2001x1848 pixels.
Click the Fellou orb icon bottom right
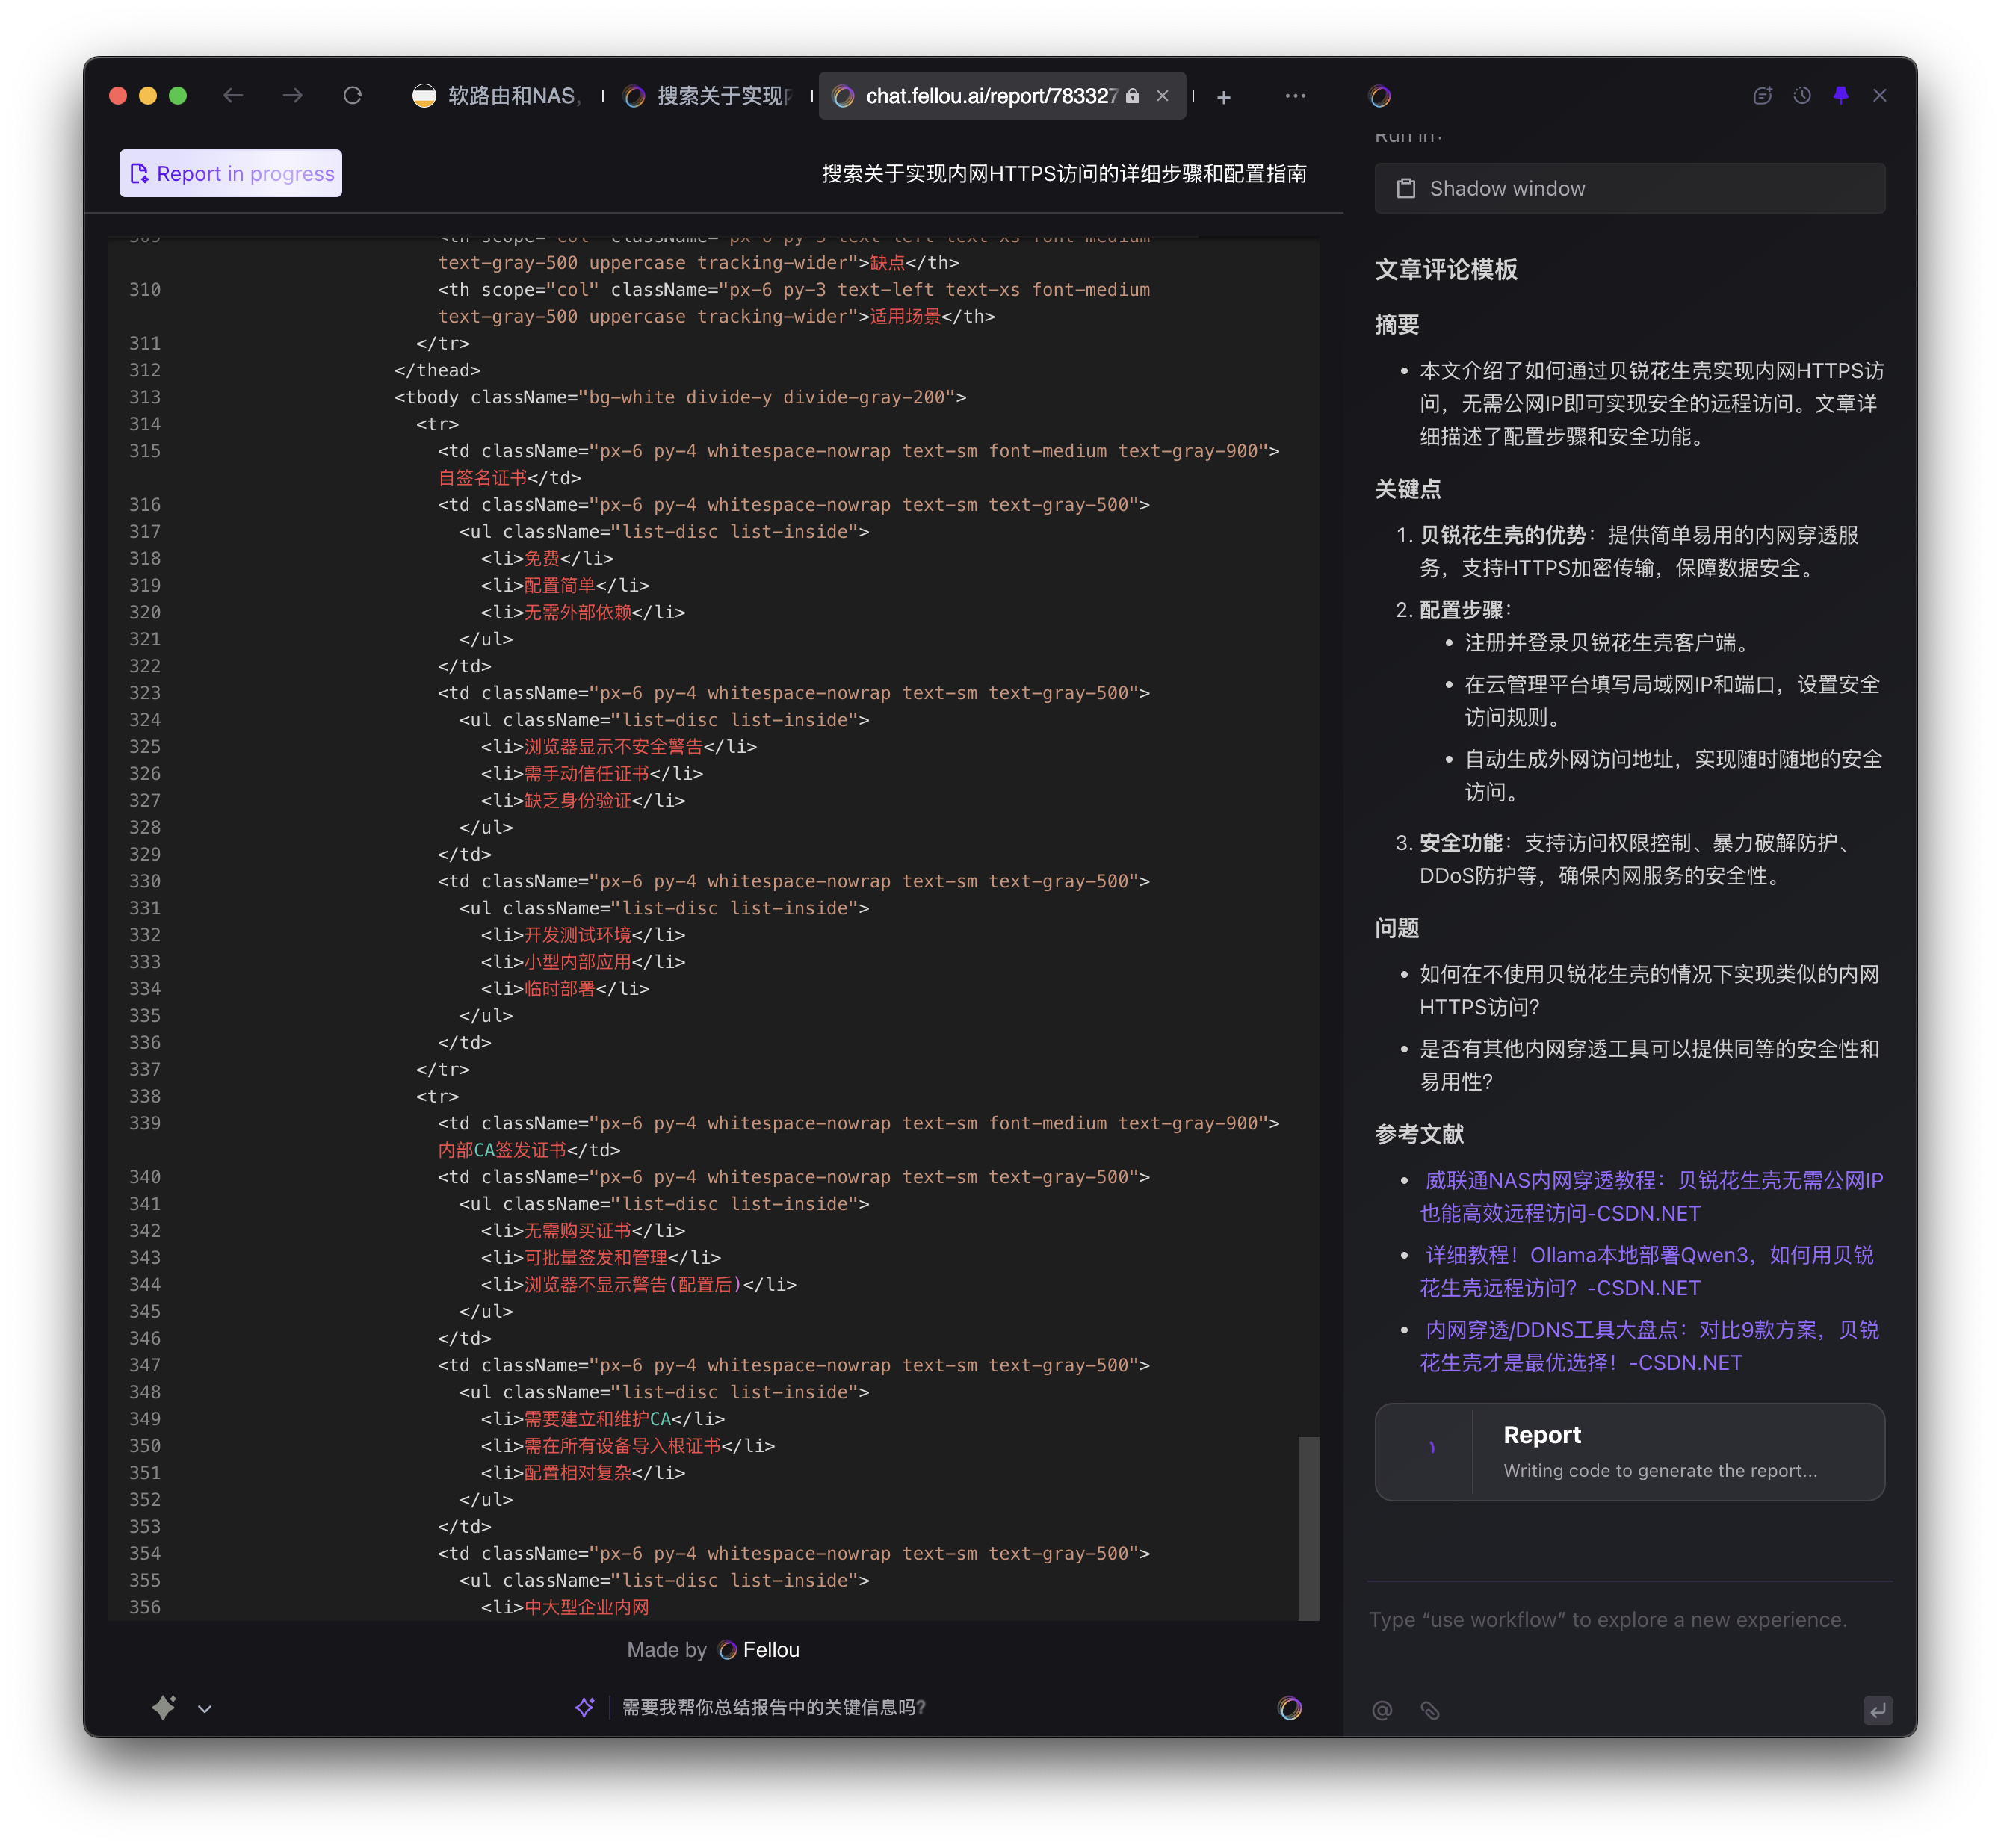(x=1290, y=1708)
